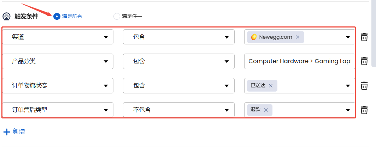Click the 新增 link to add condition
376x147 pixels.
pos(19,131)
